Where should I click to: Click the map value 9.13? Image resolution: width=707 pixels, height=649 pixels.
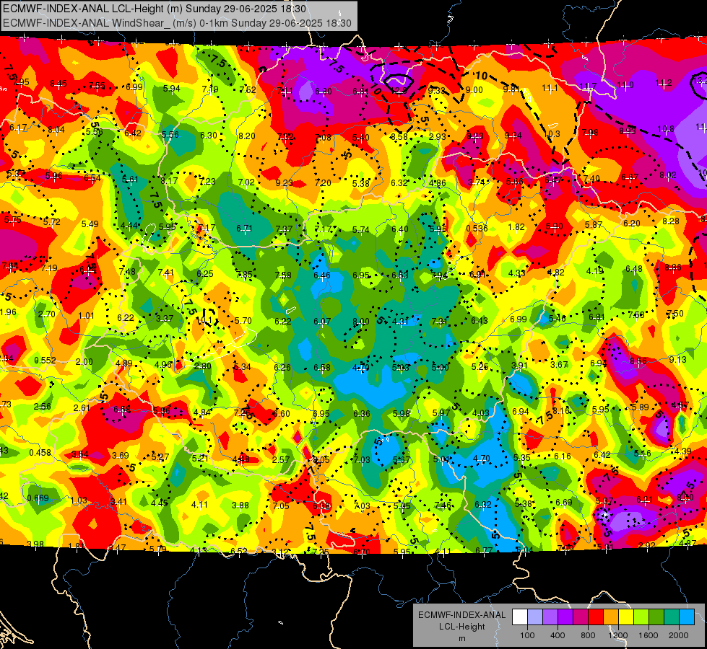click(677, 359)
